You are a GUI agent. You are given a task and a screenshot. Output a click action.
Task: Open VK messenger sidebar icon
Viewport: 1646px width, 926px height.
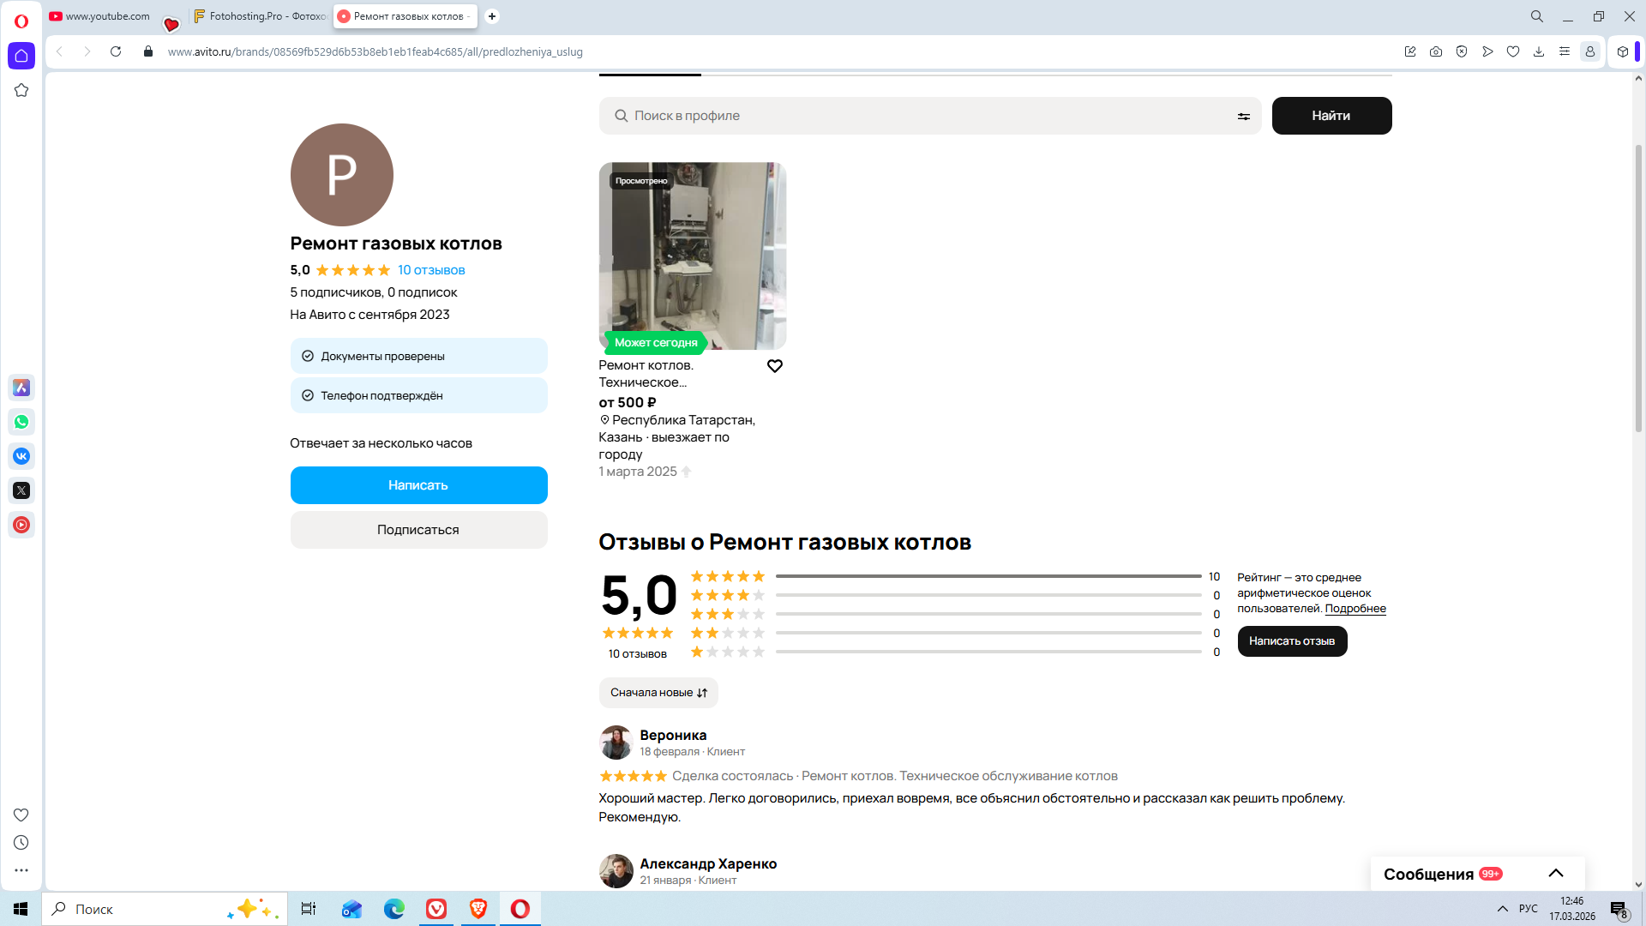(21, 456)
